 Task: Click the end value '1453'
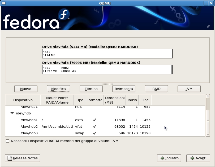tap(146, 120)
